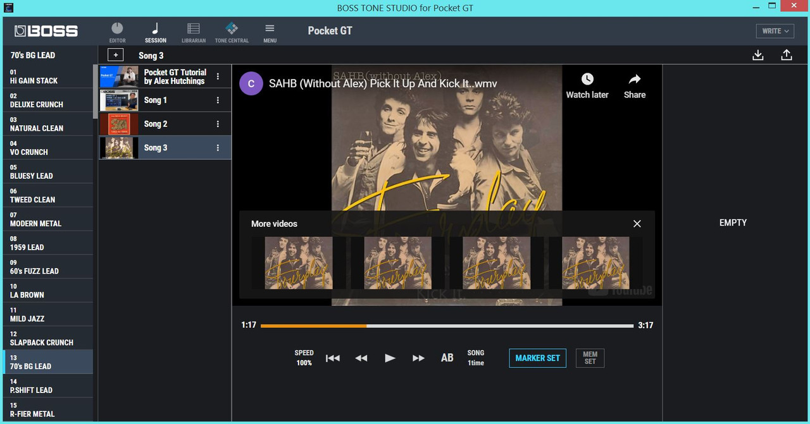Open the Librarian view
This screenshot has width=810, height=424.
click(194, 32)
